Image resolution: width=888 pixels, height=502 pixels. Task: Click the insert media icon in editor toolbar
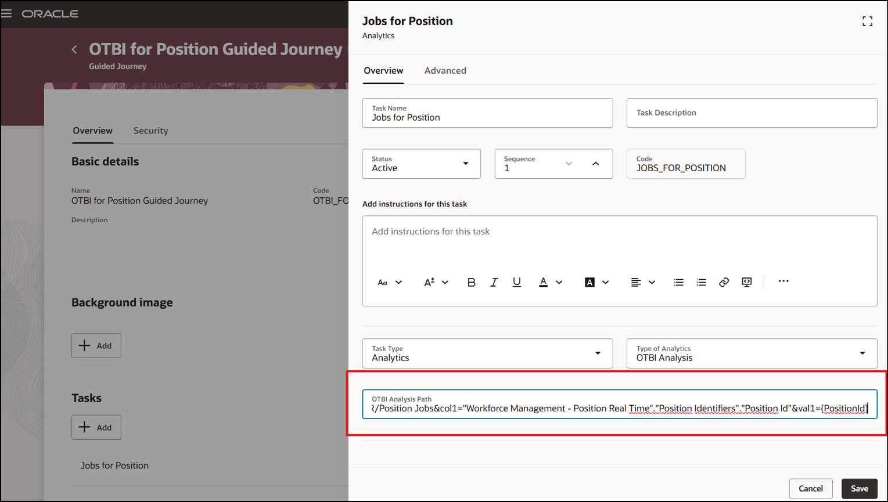tap(747, 283)
